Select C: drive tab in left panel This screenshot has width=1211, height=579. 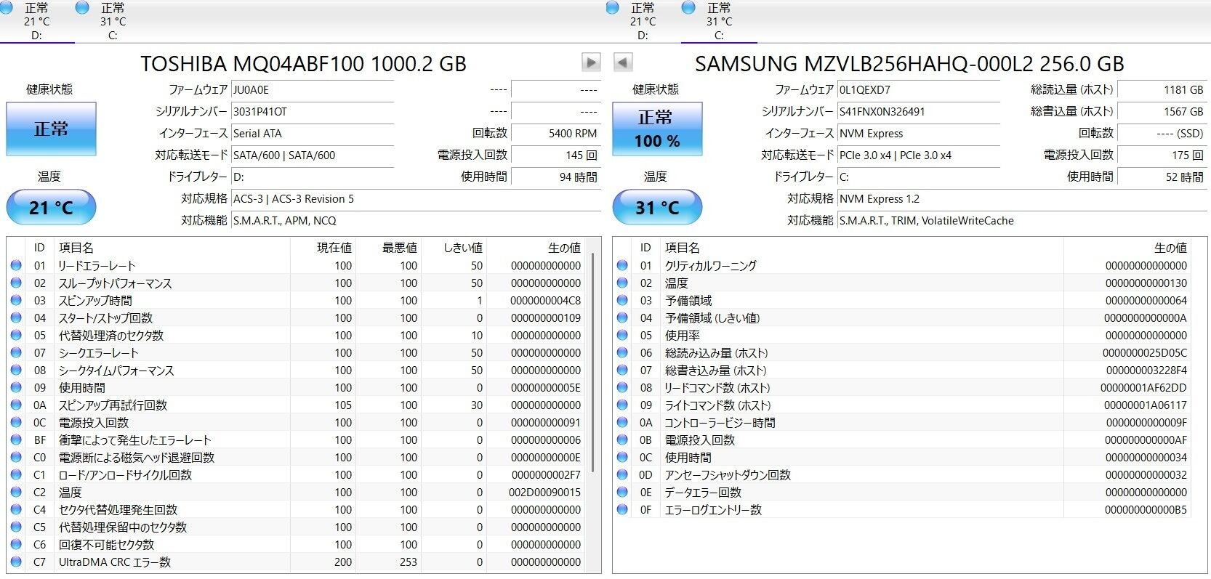pos(112,21)
